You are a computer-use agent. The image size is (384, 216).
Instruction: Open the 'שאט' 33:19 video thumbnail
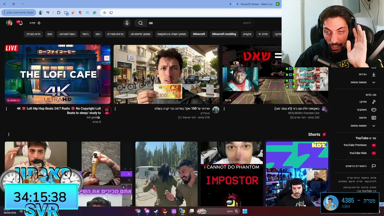coord(275,74)
